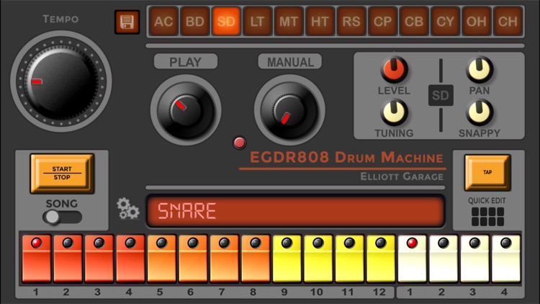This screenshot has height=304, width=540.
Task: Click the red LEVEL knob
Action: (394, 69)
